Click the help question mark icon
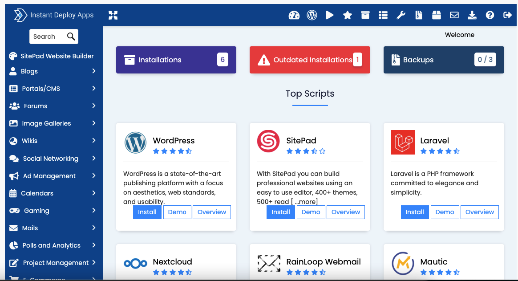The width and height of the screenshot is (518, 281). click(490, 15)
